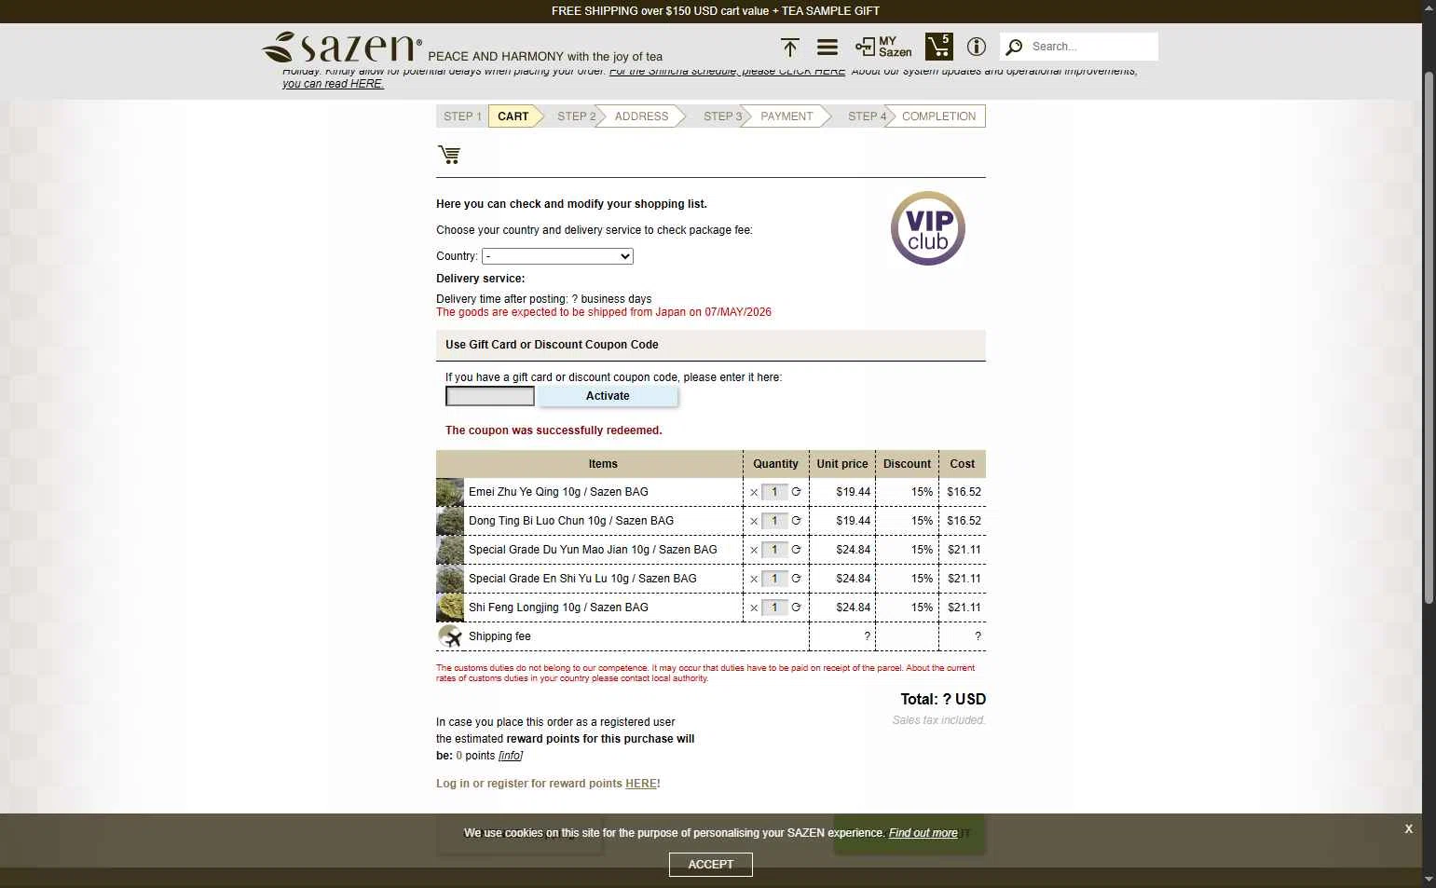1436x888 pixels.
Task: Open the MY Sazen login
Action: pos(883,47)
